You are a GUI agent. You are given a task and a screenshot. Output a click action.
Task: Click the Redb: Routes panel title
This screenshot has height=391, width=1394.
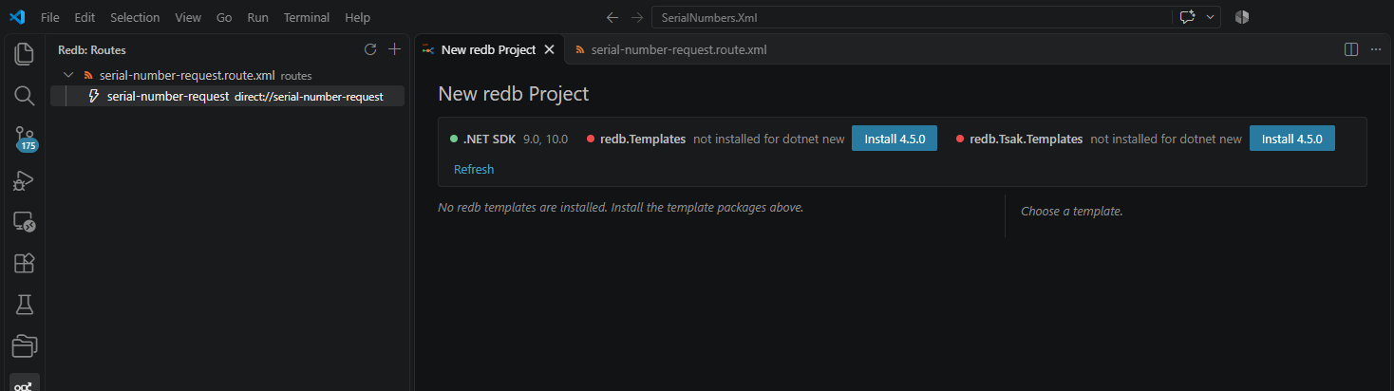92,49
